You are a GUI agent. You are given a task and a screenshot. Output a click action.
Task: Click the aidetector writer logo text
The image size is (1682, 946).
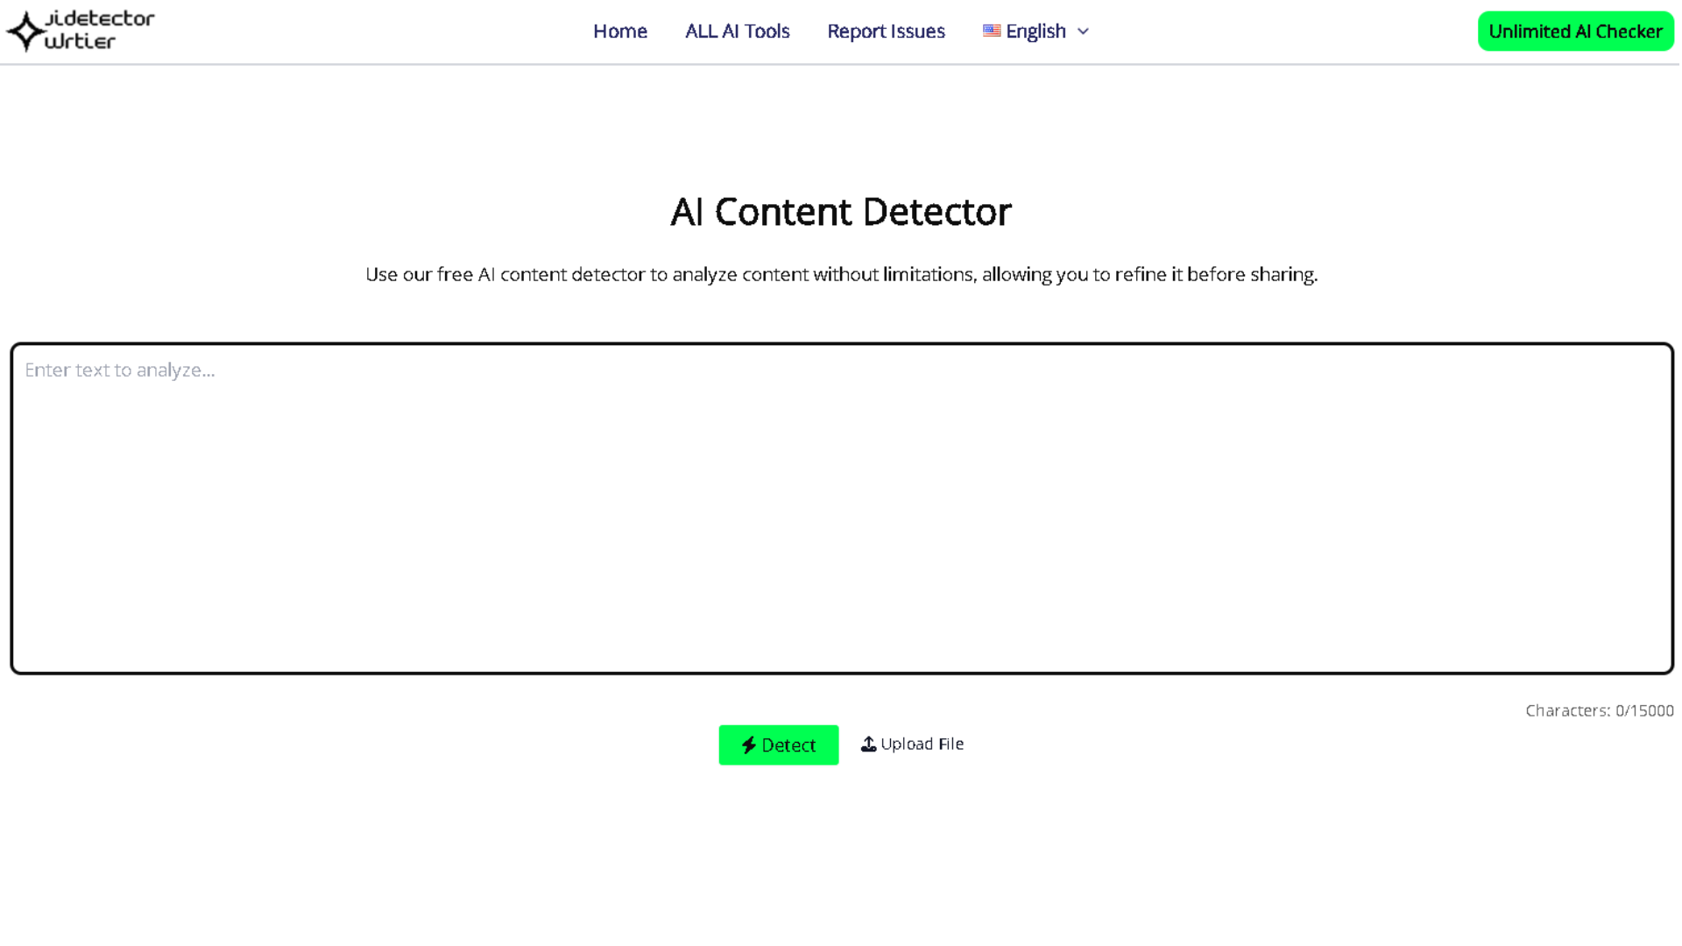(x=98, y=30)
